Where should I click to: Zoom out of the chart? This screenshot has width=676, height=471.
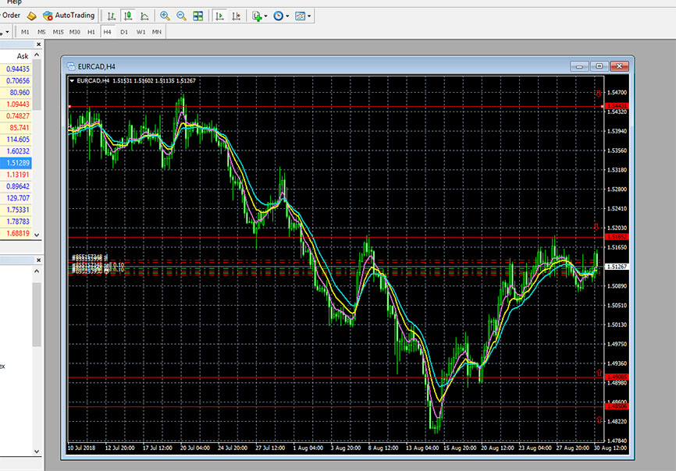(181, 15)
